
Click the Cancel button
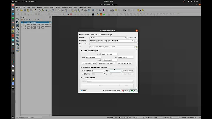[125, 91]
